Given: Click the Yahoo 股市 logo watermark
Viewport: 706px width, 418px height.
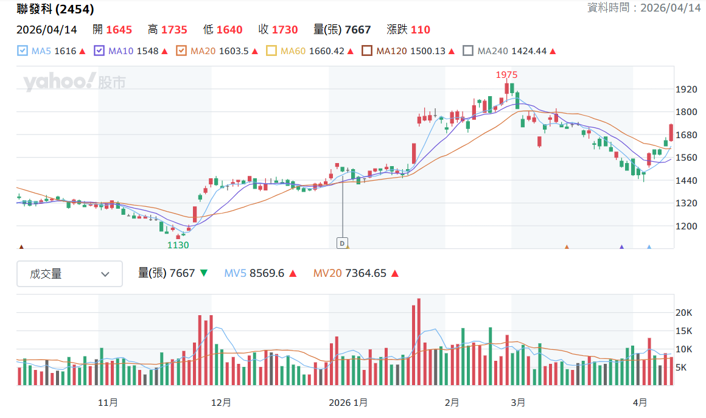Looking at the screenshot, I should coord(74,82).
